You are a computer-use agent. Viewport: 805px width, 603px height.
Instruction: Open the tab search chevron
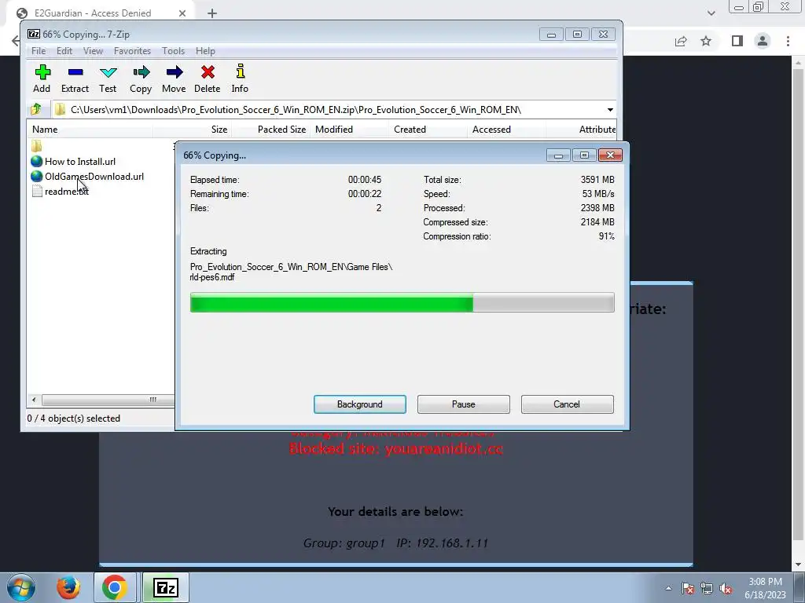pos(711,13)
